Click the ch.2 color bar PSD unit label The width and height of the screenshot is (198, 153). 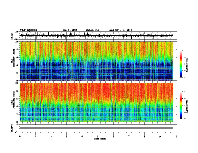[x=187, y=106]
